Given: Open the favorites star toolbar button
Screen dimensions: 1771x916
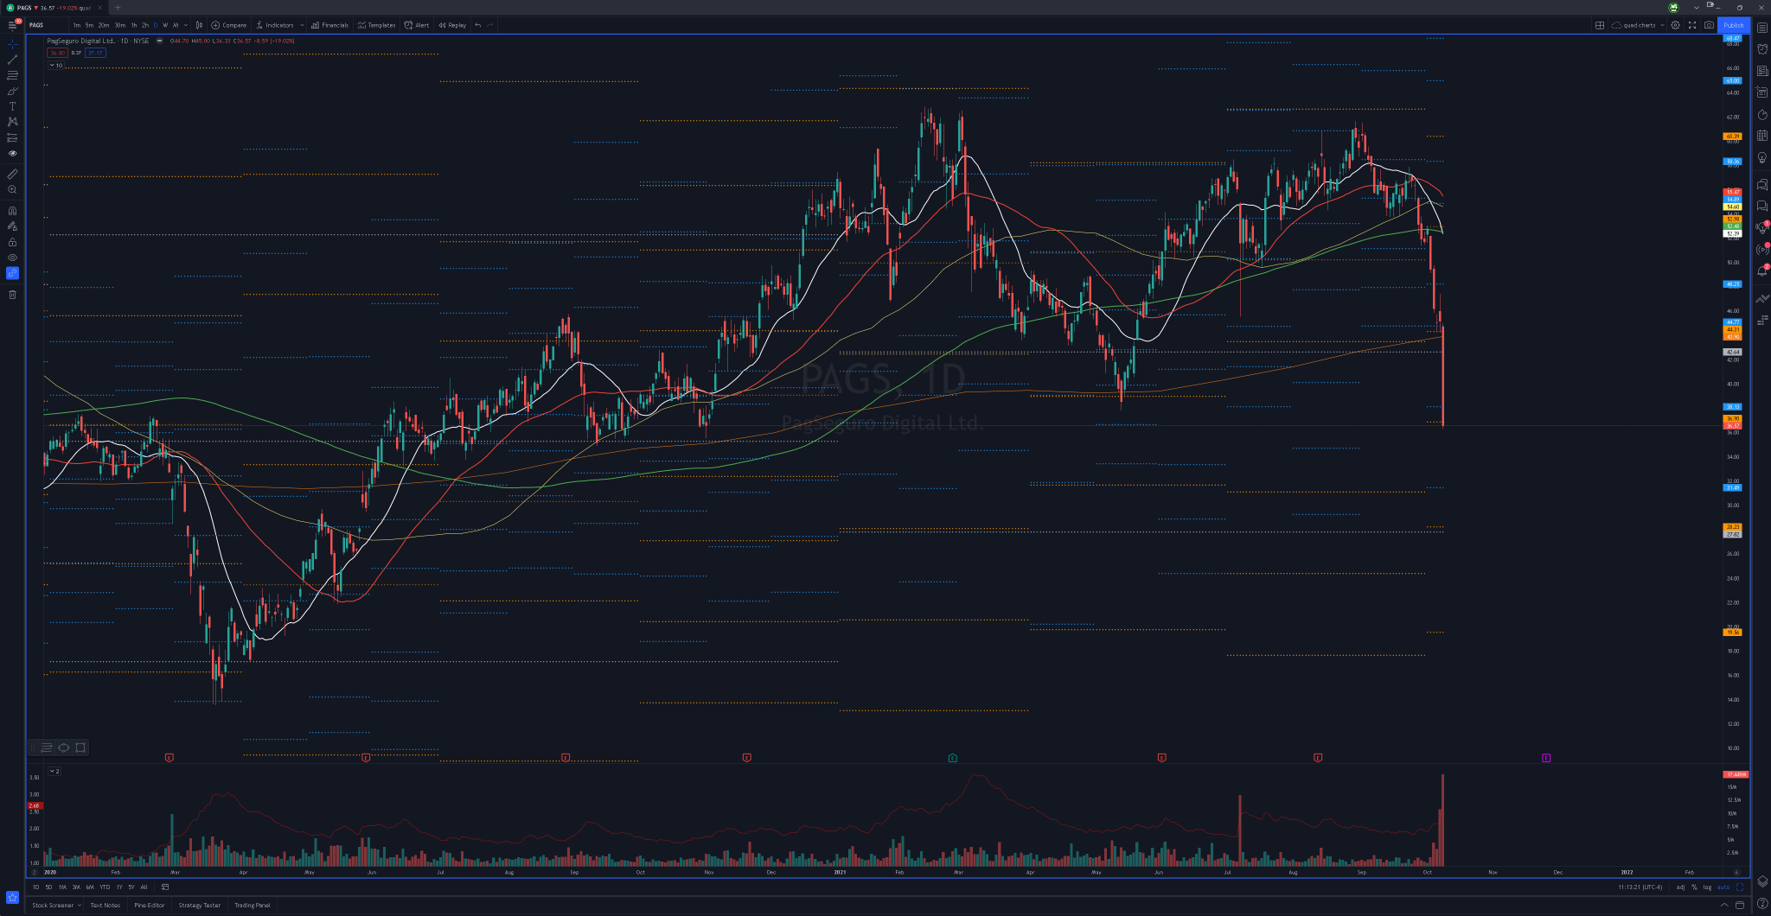Looking at the screenshot, I should pos(12,897).
